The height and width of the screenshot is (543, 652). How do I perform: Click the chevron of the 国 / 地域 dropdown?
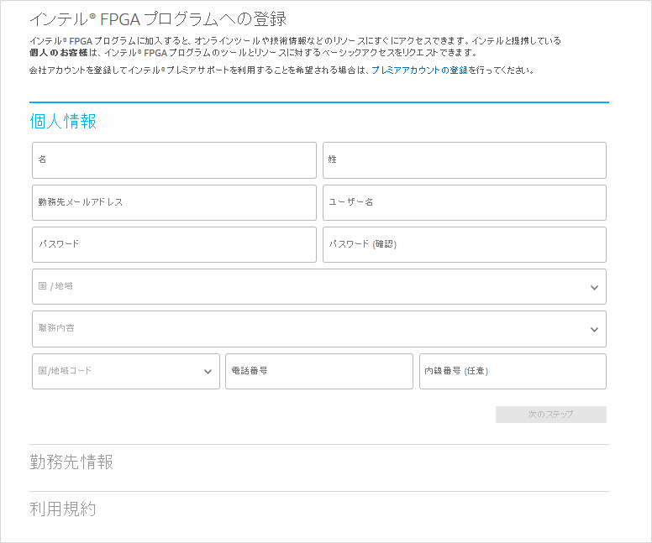[595, 288]
